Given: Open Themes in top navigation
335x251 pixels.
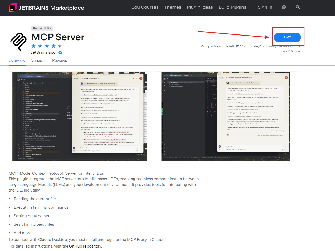Looking at the screenshot, I should 173,7.
